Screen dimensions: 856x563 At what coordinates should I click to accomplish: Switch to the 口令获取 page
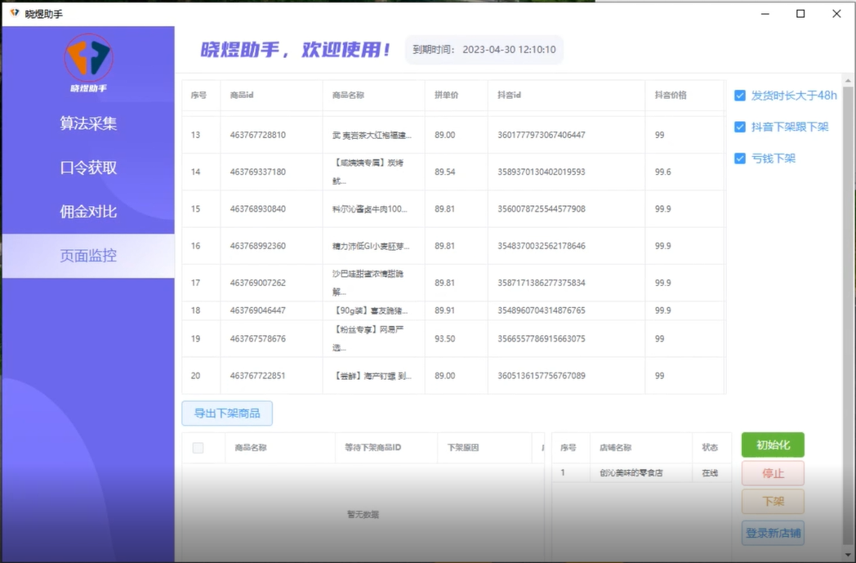[88, 168]
